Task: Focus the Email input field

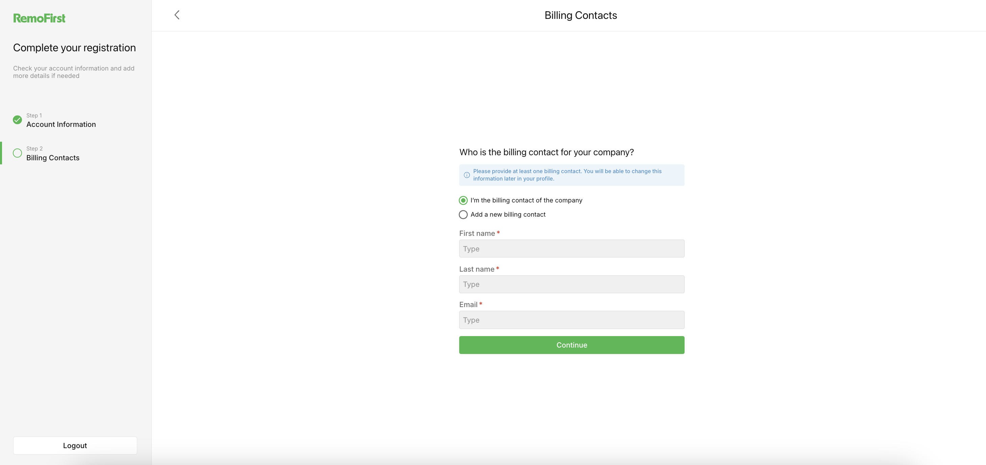Action: pos(571,320)
